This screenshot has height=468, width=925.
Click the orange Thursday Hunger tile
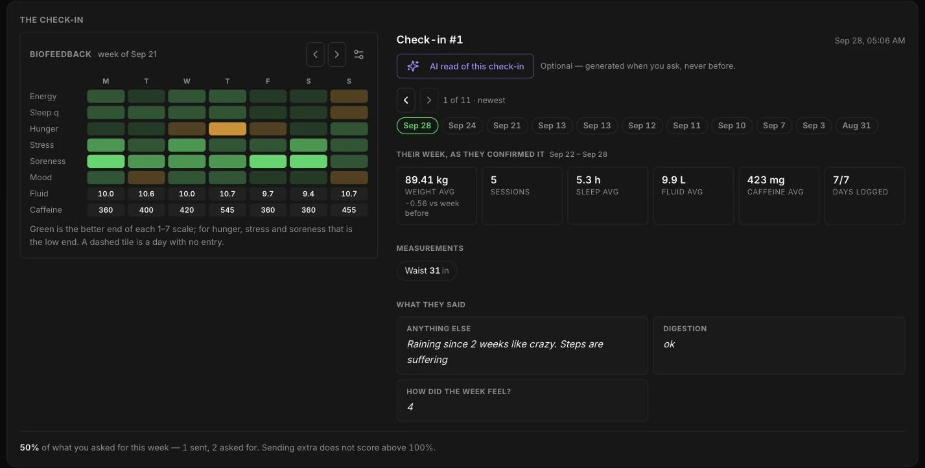click(x=228, y=129)
